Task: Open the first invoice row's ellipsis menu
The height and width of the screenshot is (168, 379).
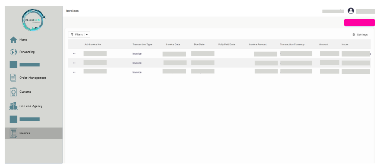Action: [x=74, y=54]
